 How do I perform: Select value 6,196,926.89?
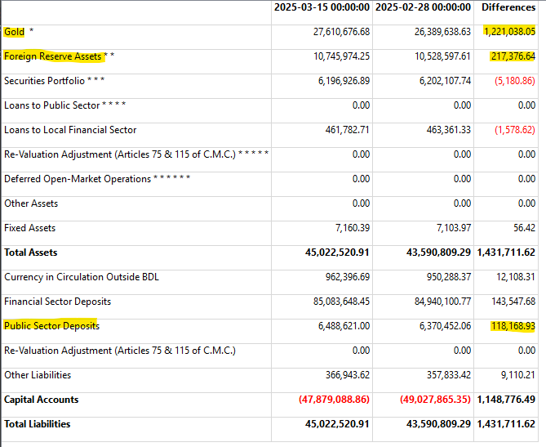(344, 81)
